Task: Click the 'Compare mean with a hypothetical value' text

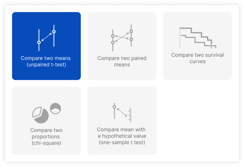Action: click(122, 133)
